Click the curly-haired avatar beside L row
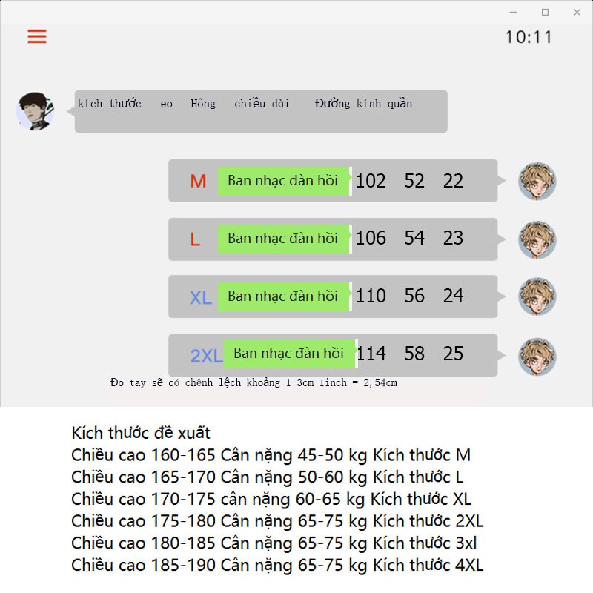 coord(537,239)
